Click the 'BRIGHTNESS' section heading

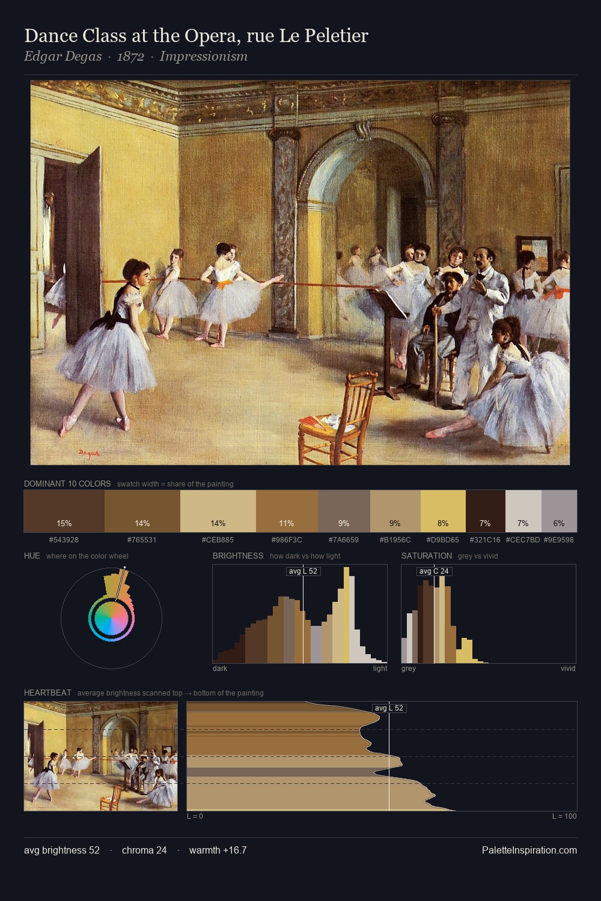tap(238, 556)
